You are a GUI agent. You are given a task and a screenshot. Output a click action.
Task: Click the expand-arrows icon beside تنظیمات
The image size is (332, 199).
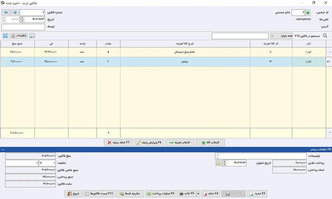(5, 36)
